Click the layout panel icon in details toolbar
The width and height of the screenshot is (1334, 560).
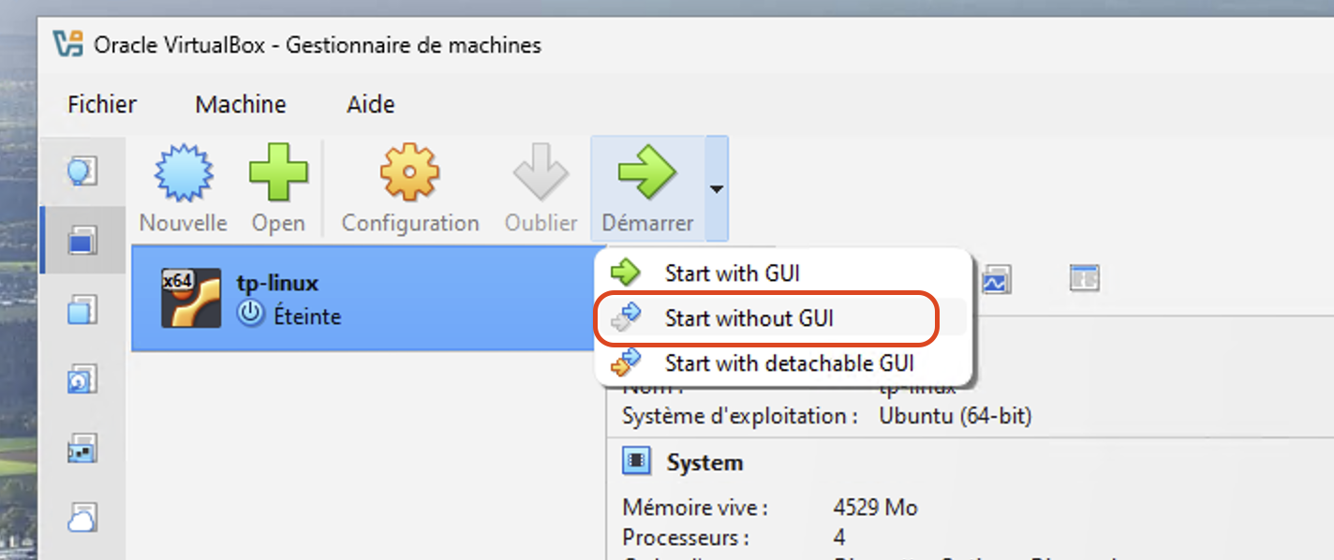1085,278
